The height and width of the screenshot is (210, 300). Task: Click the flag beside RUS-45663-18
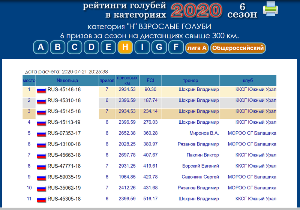pos(41,156)
